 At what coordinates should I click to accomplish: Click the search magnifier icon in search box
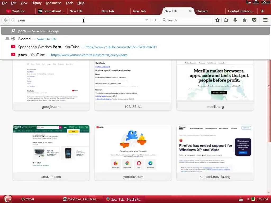tap(164, 20)
